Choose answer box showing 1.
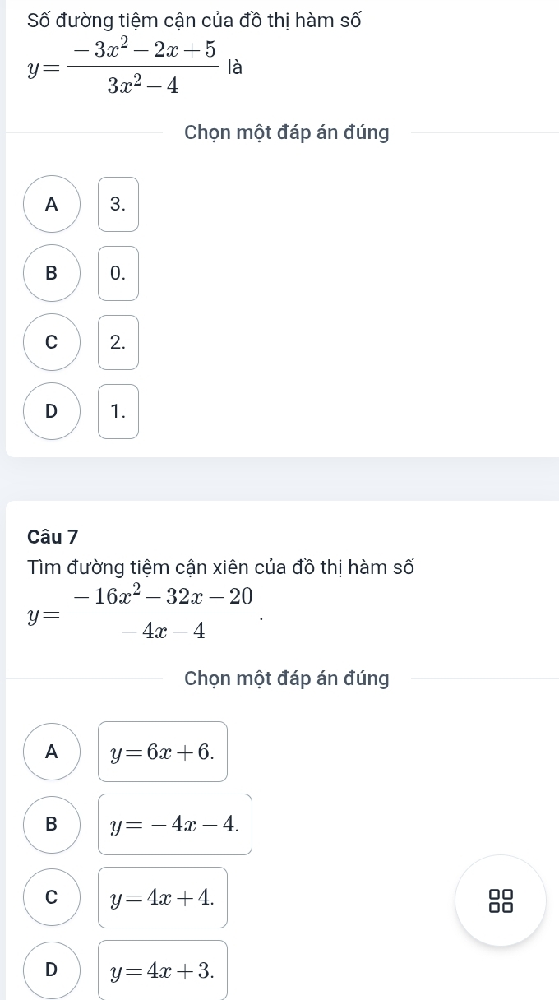This screenshot has width=559, height=1000. pyautogui.click(x=118, y=412)
